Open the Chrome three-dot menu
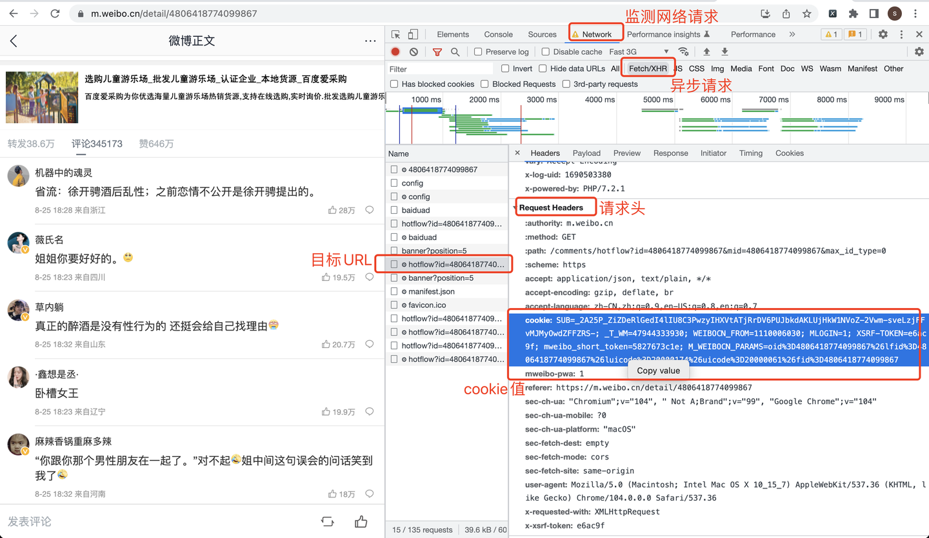Viewport: 929px width, 538px height. 915,14
